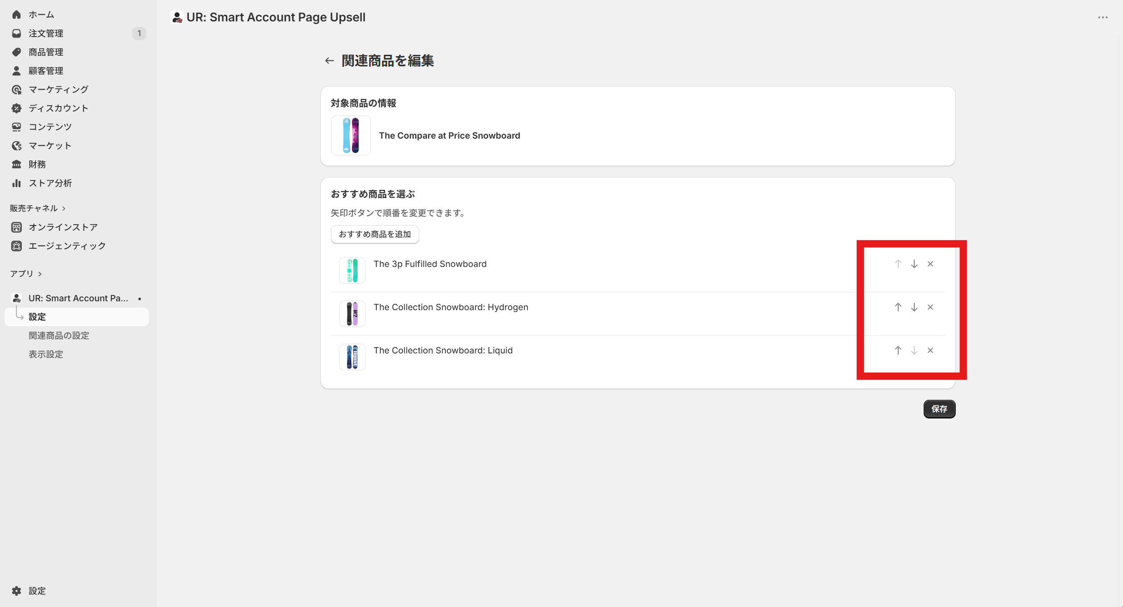1123x607 pixels.
Task: Click the 注文管理 inbox icon
Action: (17, 33)
